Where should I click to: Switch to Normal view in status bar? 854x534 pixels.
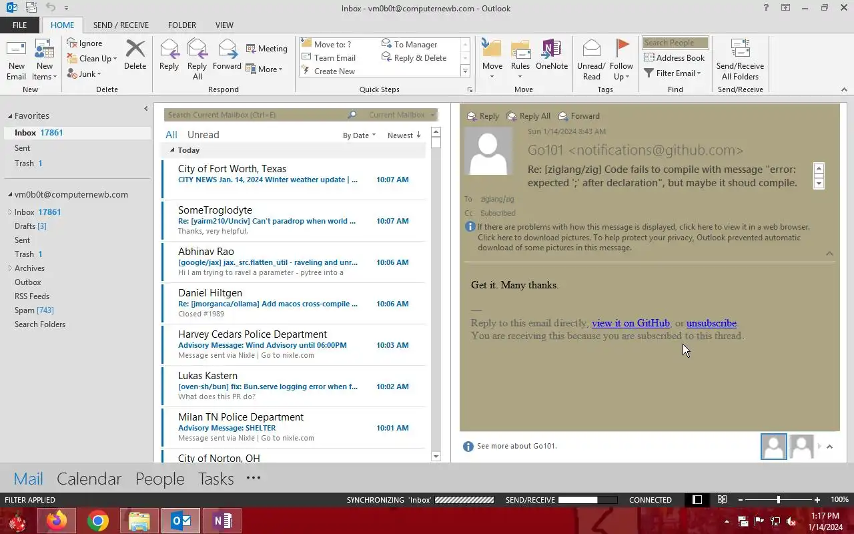point(697,500)
